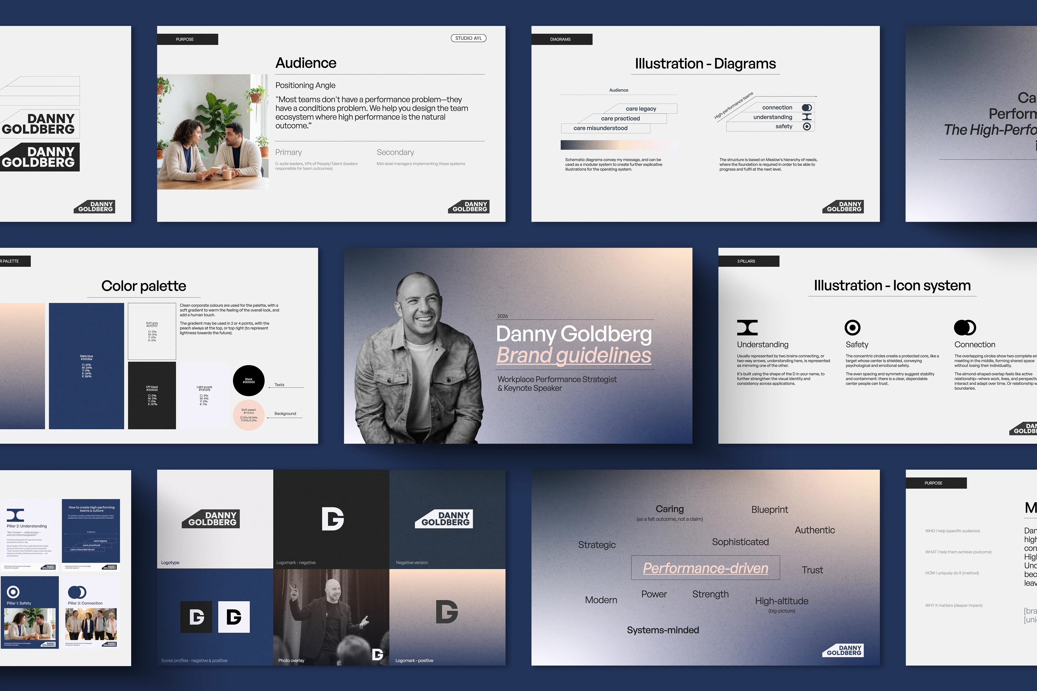This screenshot has height=691, width=1037.
Task: Select the black circle text swatch
Action: pos(249,380)
